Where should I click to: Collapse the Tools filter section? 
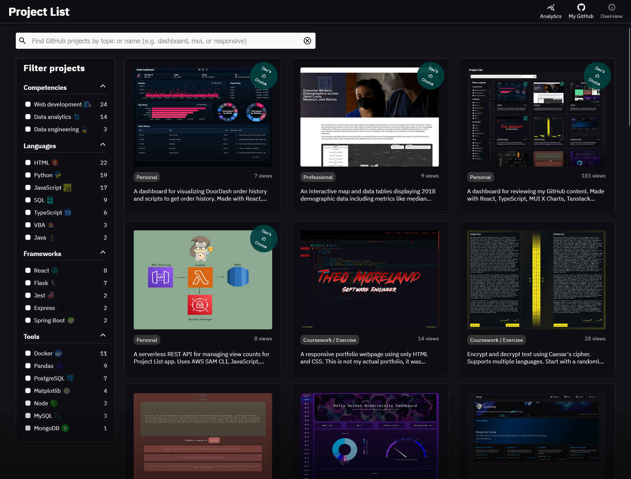coord(103,335)
